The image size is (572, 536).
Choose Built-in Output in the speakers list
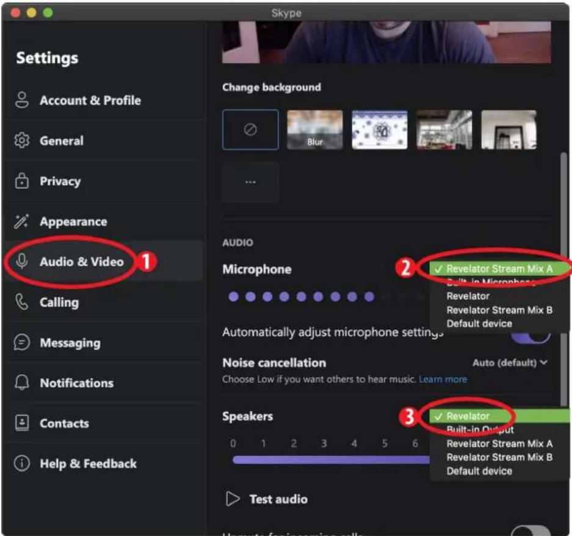pos(480,430)
